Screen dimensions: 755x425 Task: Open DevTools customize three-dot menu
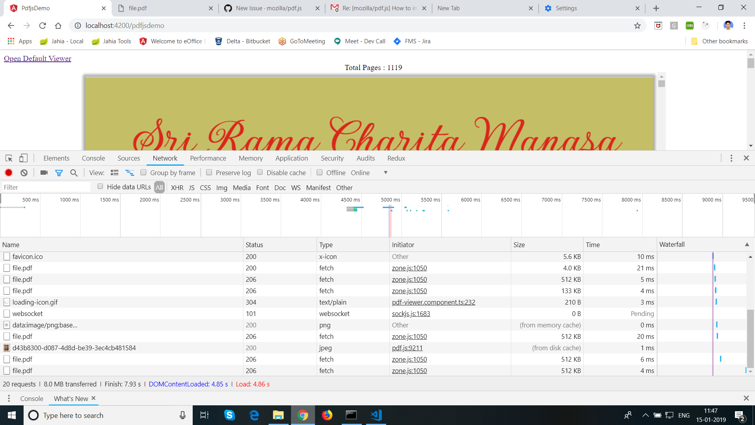731,158
